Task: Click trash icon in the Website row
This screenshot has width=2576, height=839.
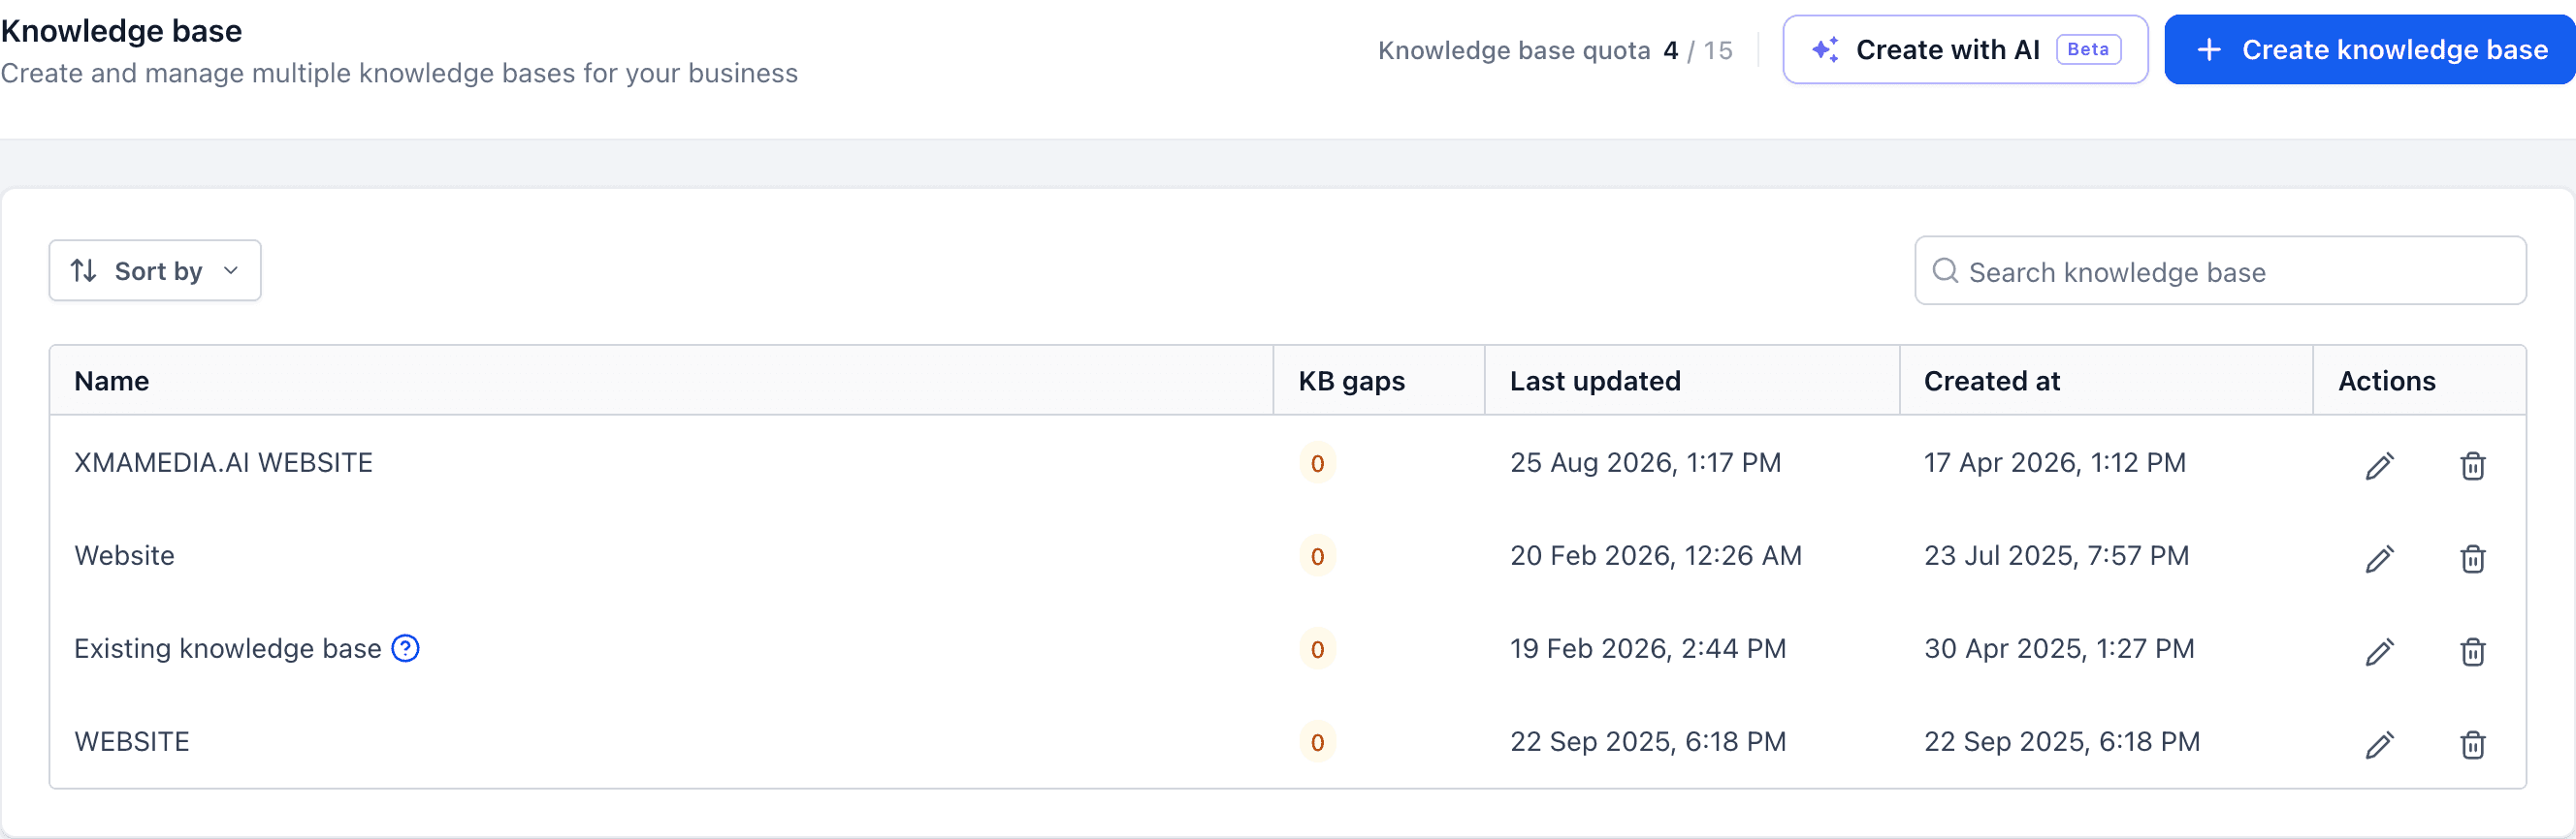Action: click(2472, 558)
